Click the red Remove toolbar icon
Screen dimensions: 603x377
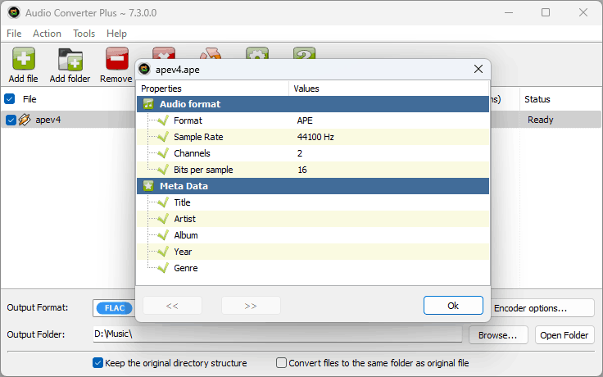117,58
